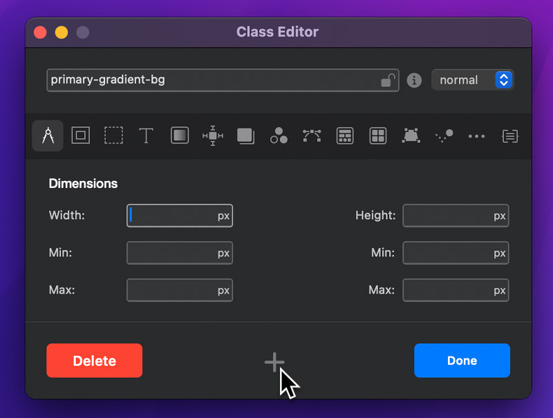Open the 'normal' state dropdown
The image size is (553, 418).
pyautogui.click(x=474, y=80)
